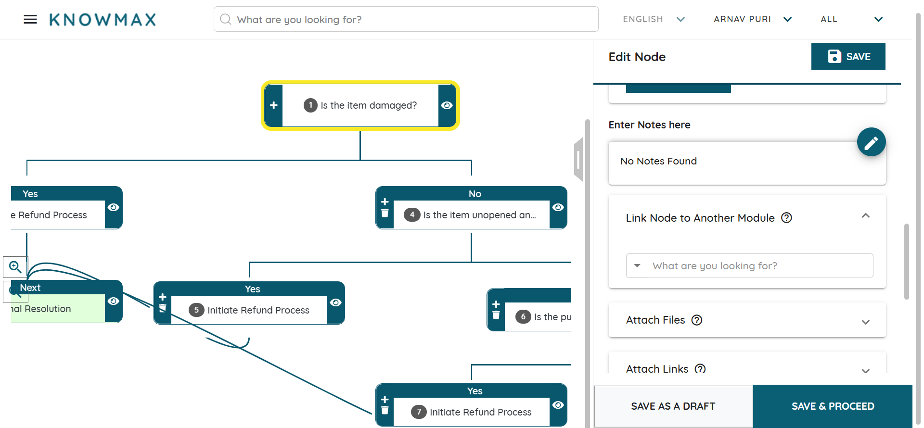This screenshot has height=428, width=924.
Task: Click the SAVE & PROCEED button
Action: point(833,406)
